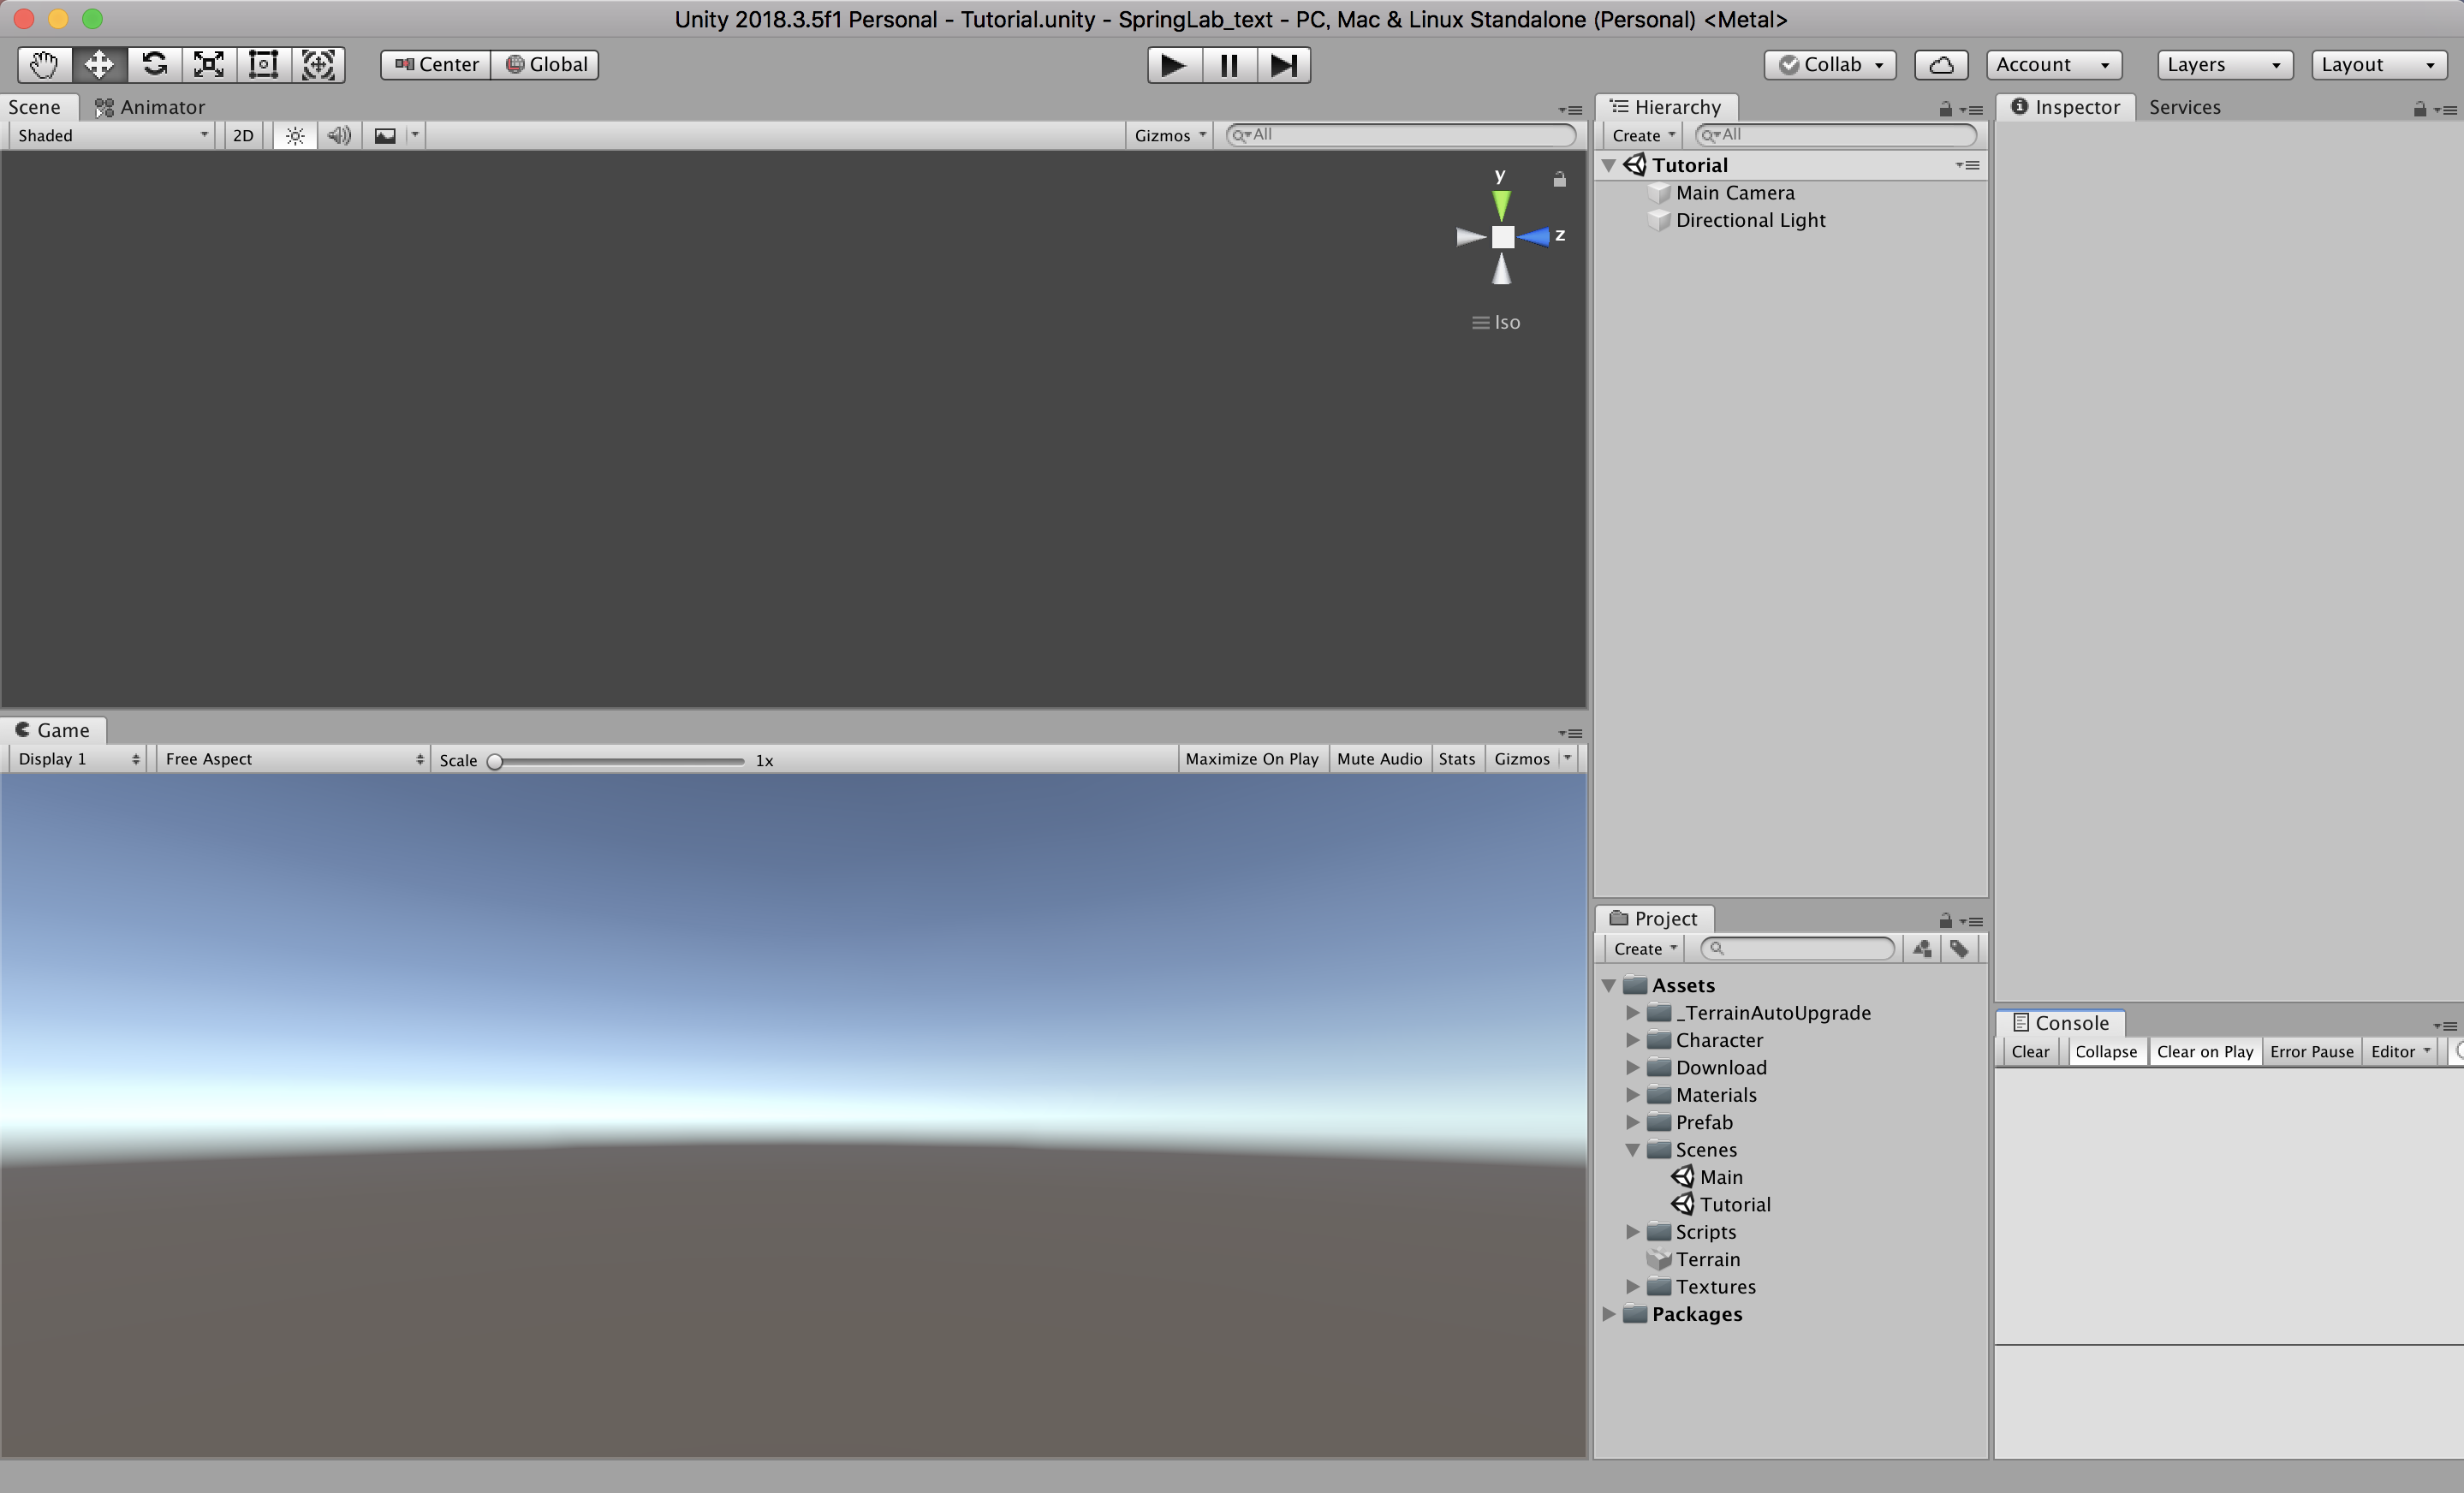Click the Step frame button
This screenshot has width=2464, height=1493.
point(1283,66)
